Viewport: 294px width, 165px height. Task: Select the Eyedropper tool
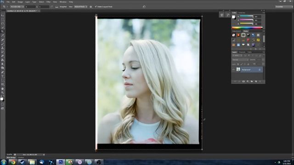coord(2,36)
